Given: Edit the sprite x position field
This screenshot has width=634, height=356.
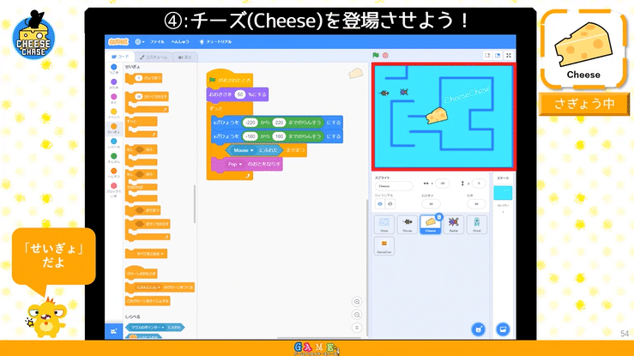Looking at the screenshot, I should (x=443, y=183).
